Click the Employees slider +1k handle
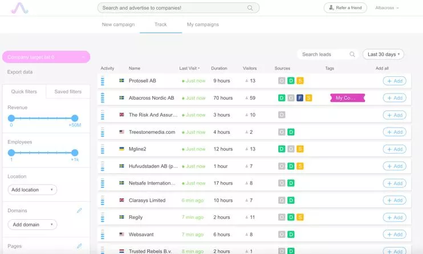This screenshot has height=254, width=423. click(75, 153)
